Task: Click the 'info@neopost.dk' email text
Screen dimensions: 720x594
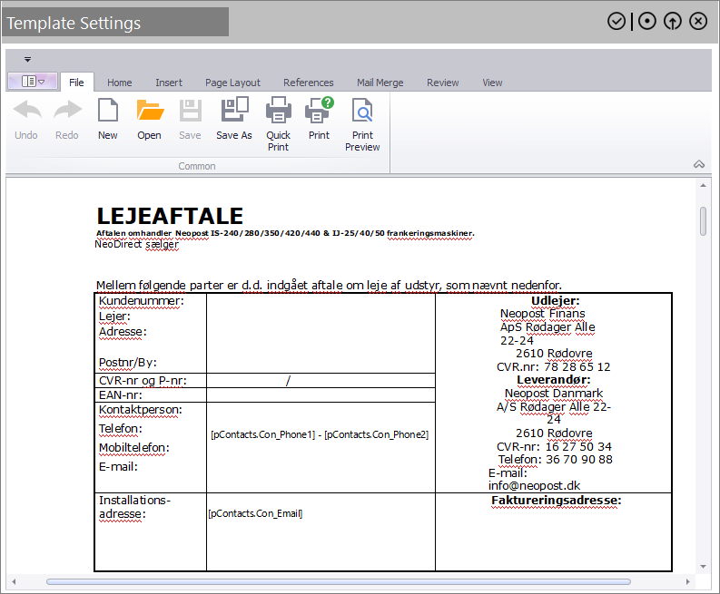Action: point(534,486)
